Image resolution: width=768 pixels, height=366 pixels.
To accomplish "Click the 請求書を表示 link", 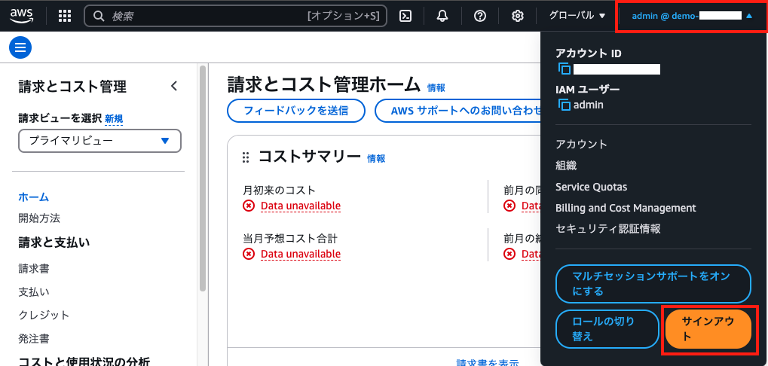I will point(488,363).
